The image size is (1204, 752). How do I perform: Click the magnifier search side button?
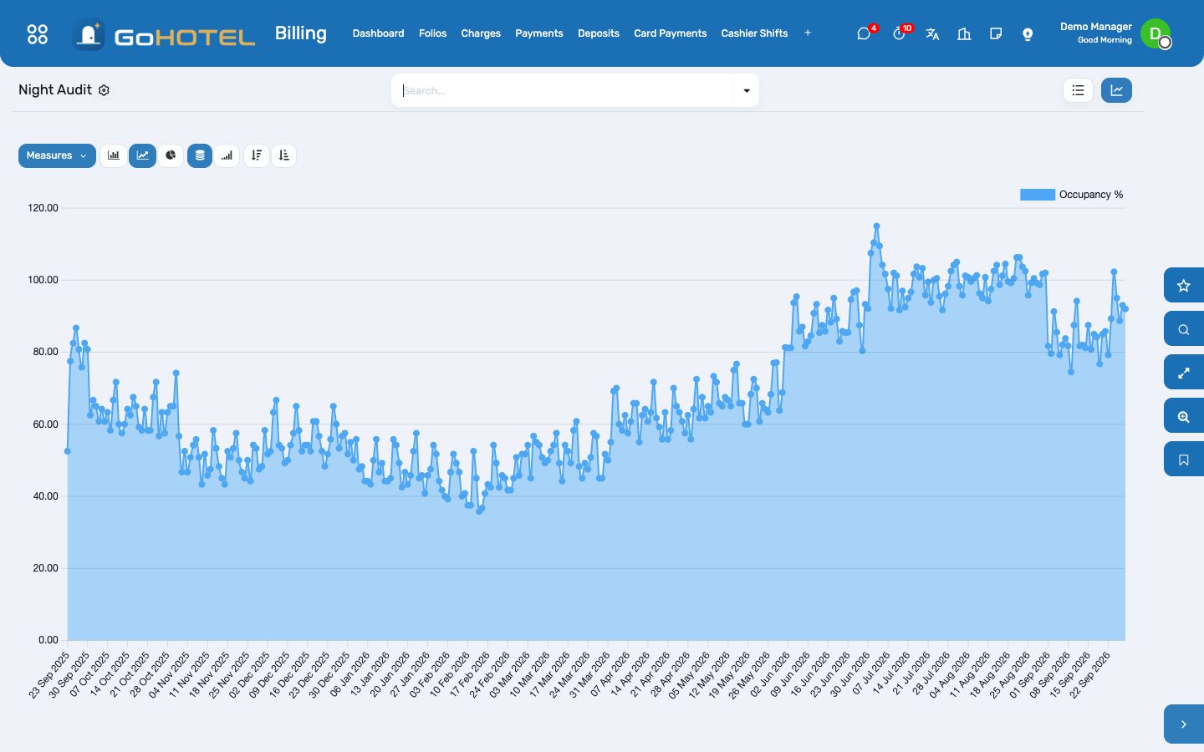click(x=1184, y=329)
